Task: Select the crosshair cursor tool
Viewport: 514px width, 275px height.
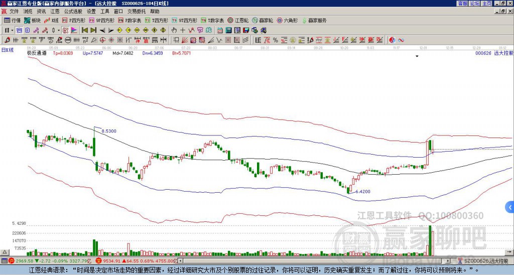Action: pyautogui.click(x=183, y=31)
